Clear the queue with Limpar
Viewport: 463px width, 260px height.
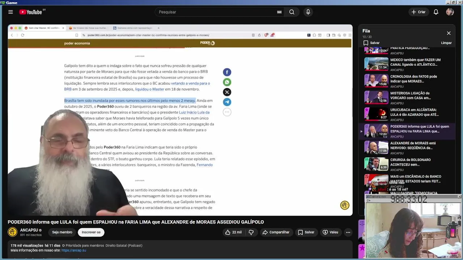point(446,43)
